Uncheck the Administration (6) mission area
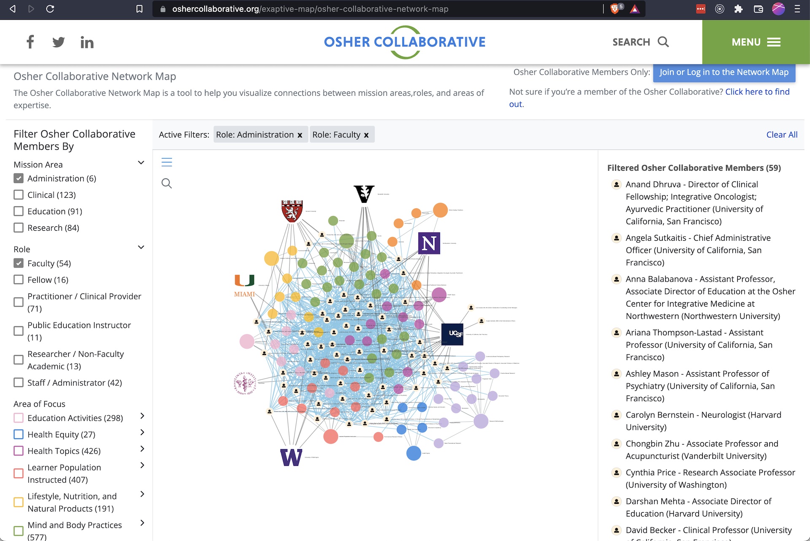The height and width of the screenshot is (541, 810). [19, 178]
